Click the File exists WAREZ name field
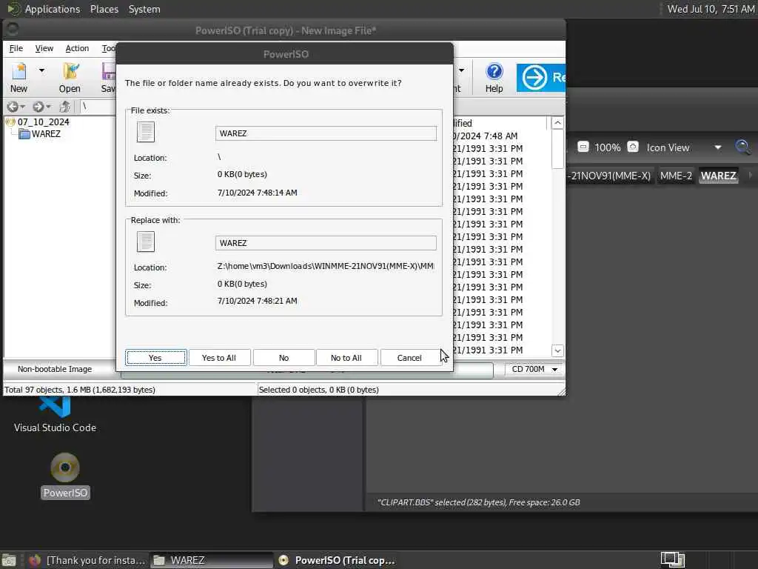 326,133
